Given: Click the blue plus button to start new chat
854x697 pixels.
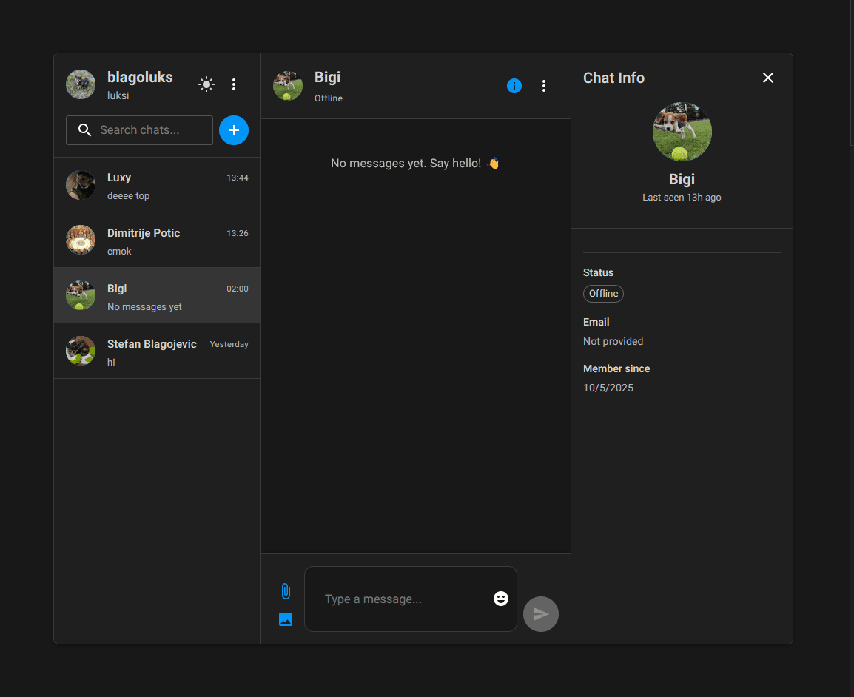Looking at the screenshot, I should point(234,130).
